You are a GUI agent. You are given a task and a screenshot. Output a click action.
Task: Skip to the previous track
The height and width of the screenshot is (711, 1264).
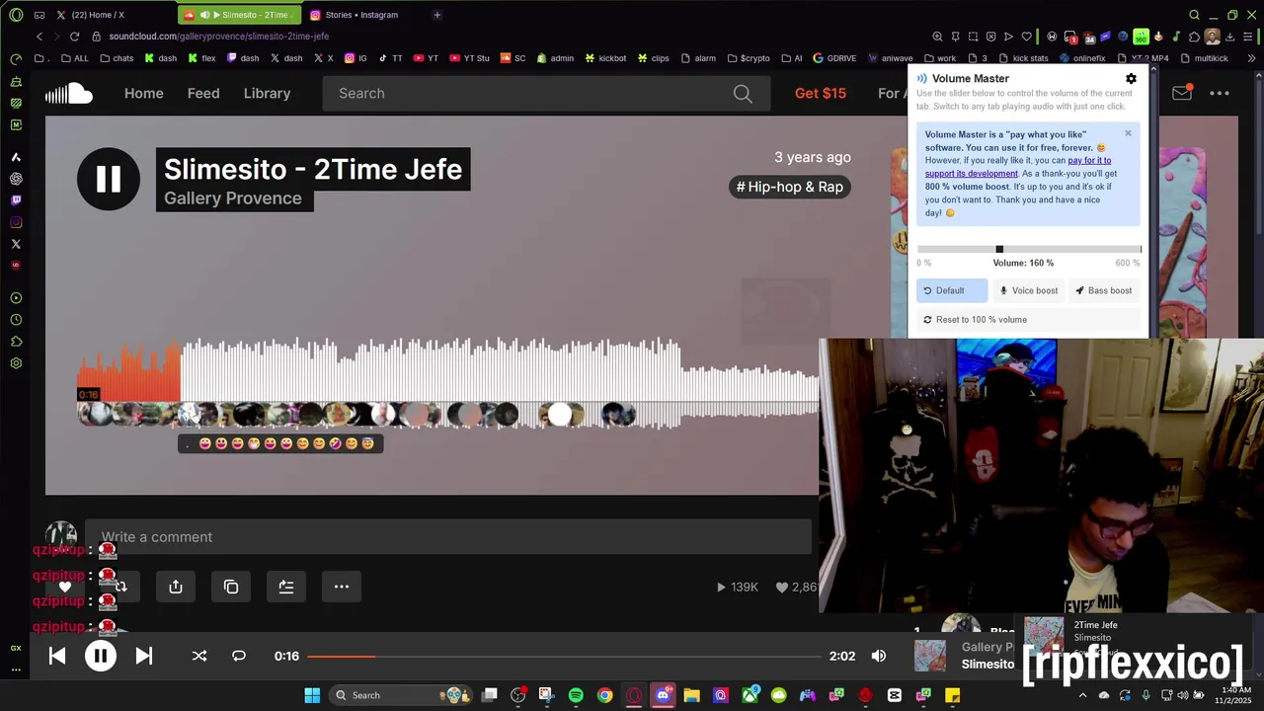click(x=57, y=656)
